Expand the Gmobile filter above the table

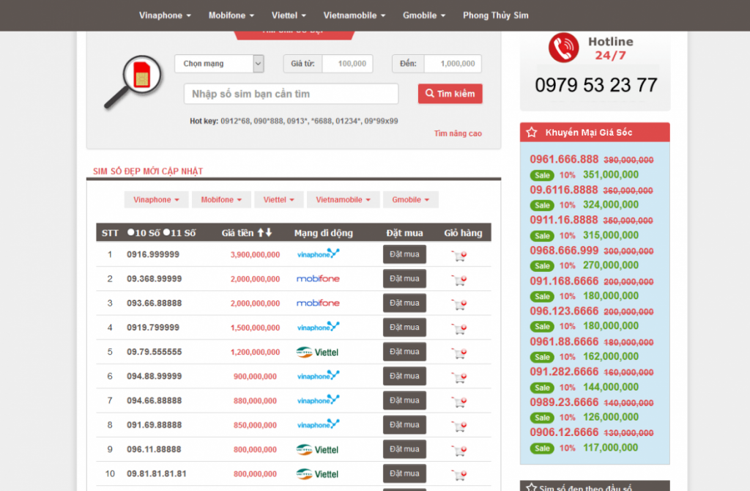point(410,200)
